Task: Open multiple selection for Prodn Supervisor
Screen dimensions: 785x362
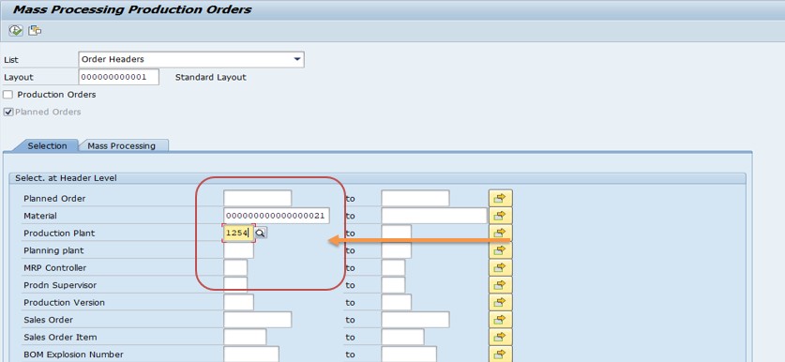Action: point(500,285)
